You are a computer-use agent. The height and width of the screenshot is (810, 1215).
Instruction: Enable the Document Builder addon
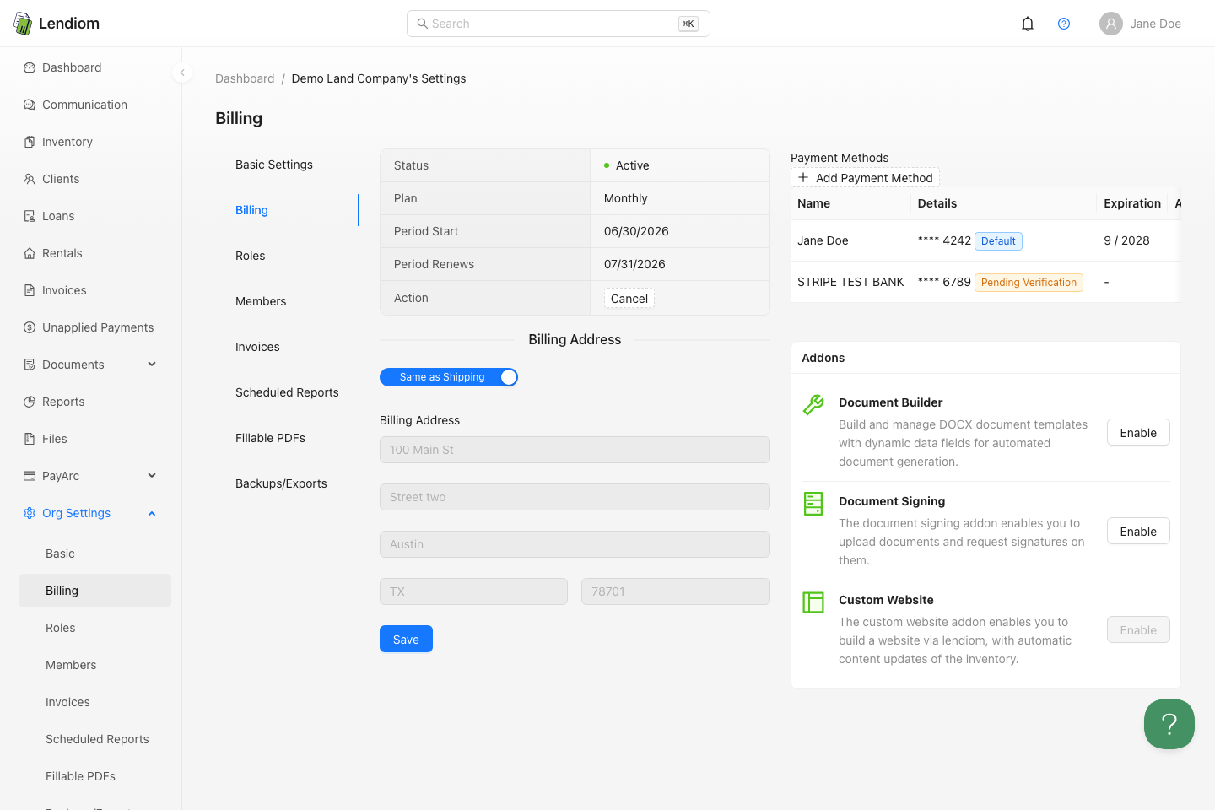(1138, 432)
